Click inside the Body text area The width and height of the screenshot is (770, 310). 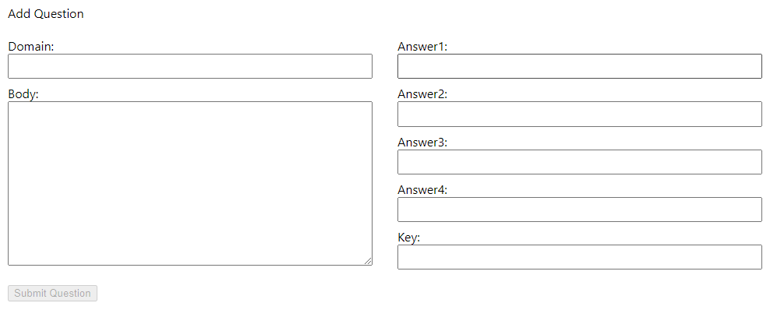[190, 184]
